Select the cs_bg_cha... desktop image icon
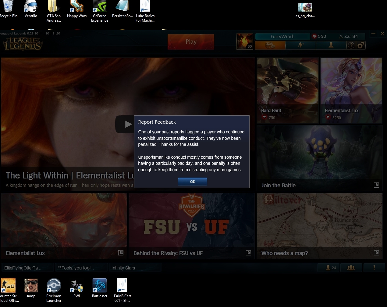Image resolution: width=387 pixels, height=307 pixels. pyautogui.click(x=305, y=11)
